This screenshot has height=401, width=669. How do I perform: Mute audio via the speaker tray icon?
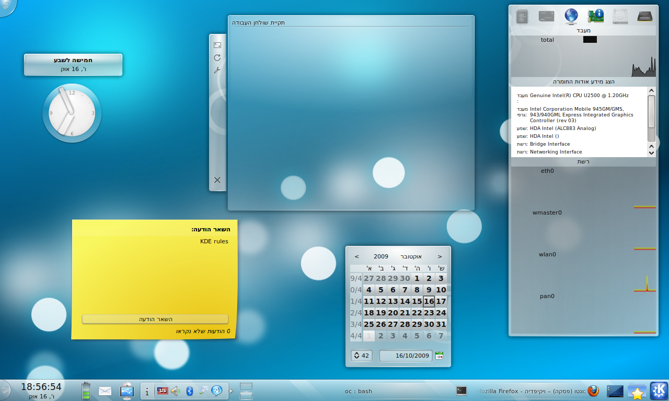pyautogui.click(x=175, y=391)
